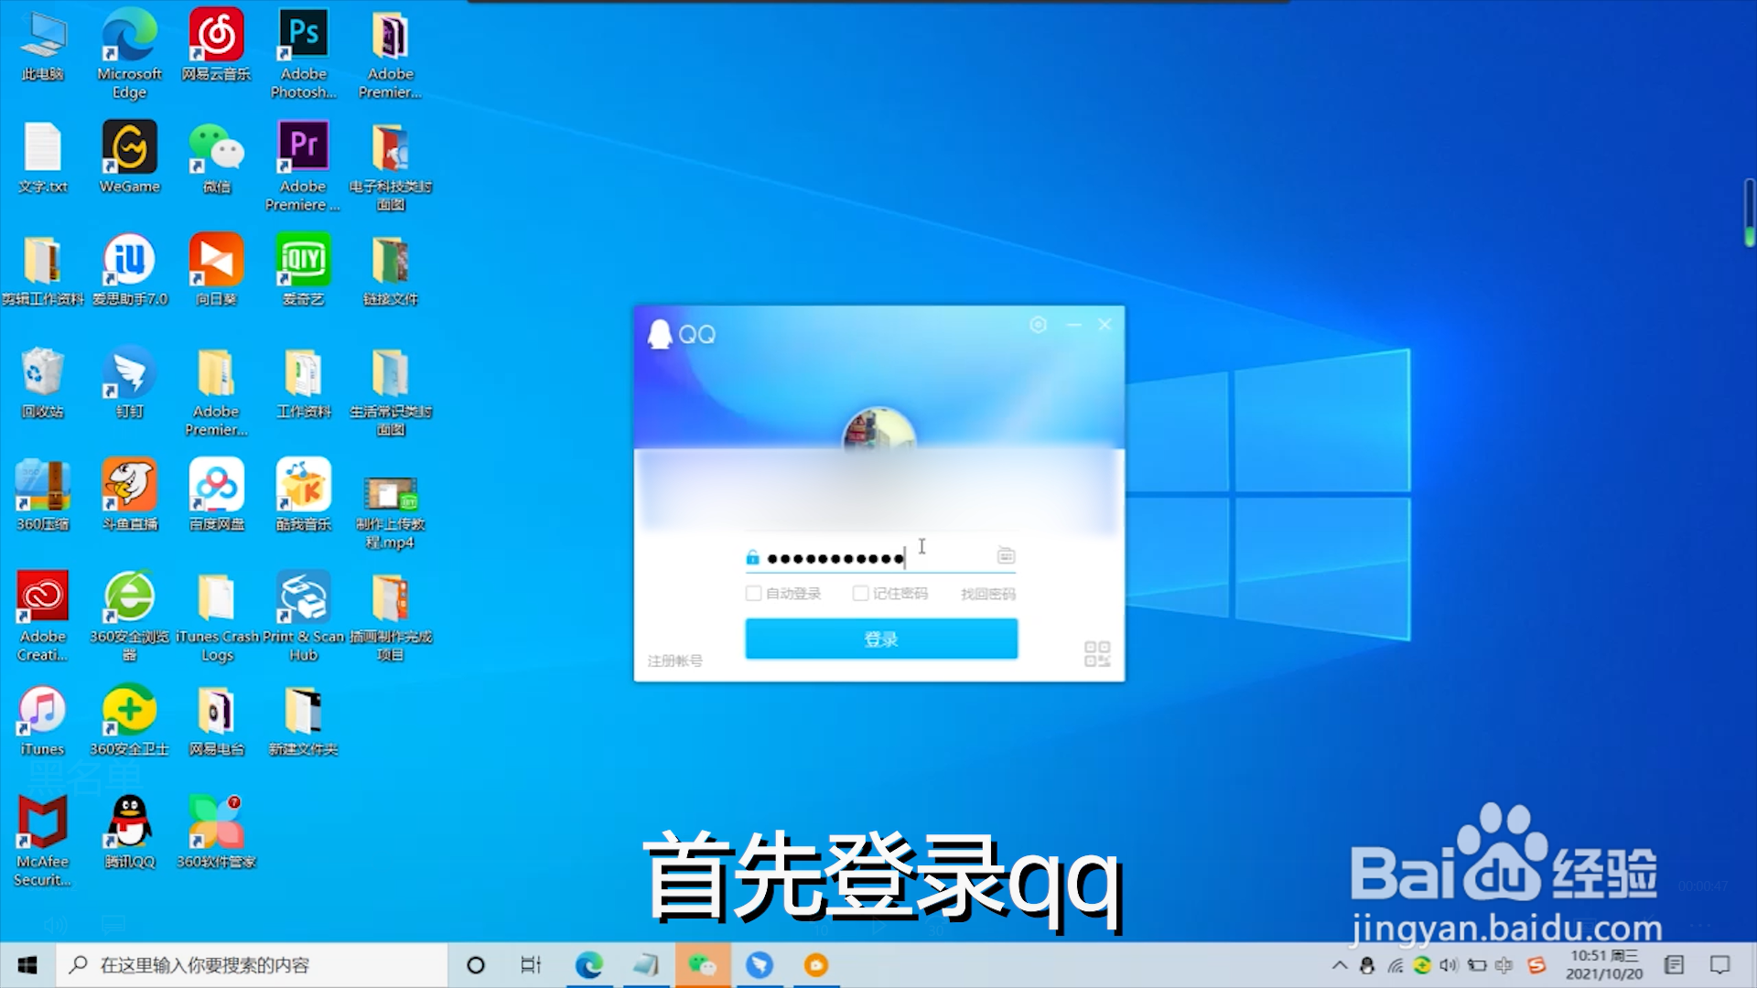Select the 此电脑 desktop icon

(42, 46)
